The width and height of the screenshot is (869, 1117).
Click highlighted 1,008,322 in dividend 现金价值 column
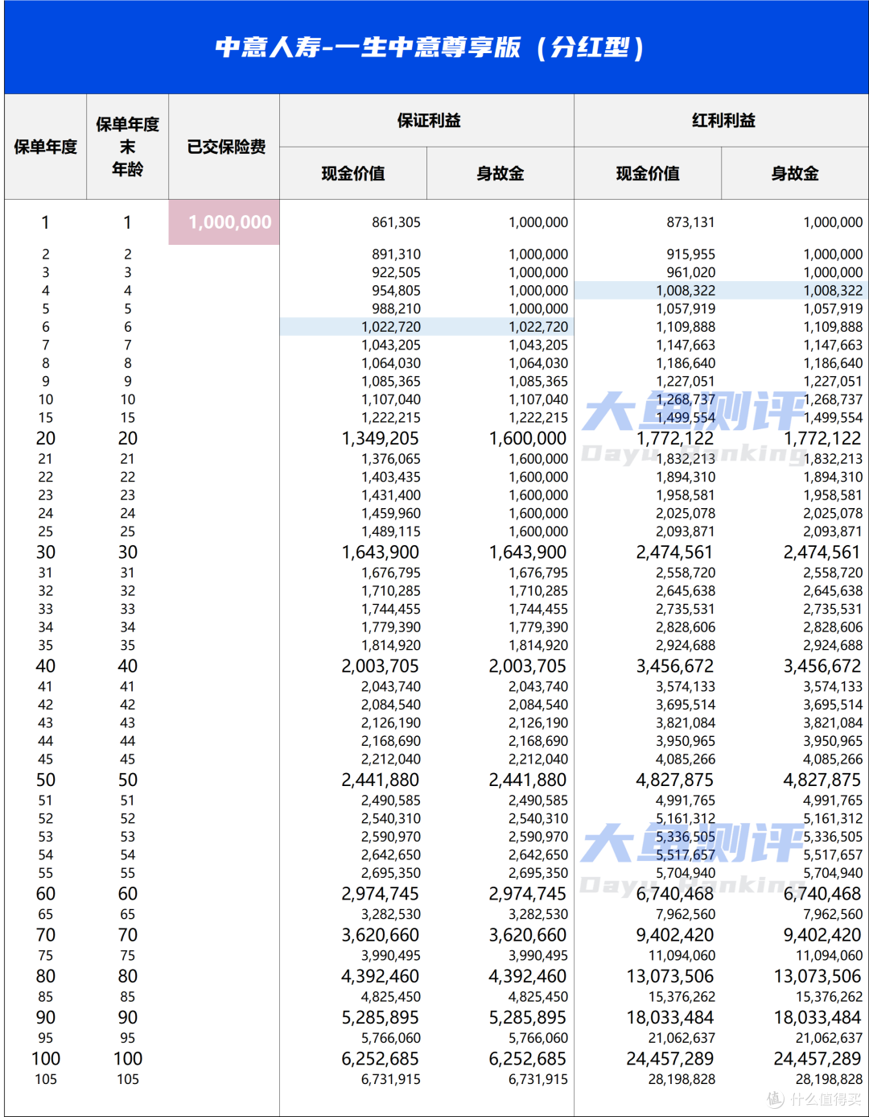coord(686,291)
